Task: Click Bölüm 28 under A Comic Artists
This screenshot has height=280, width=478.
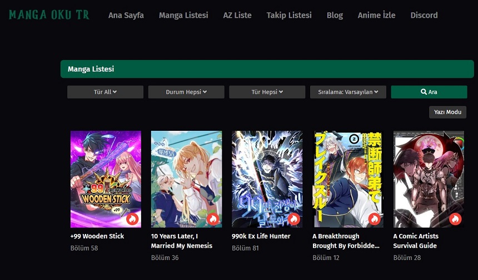Action: (407, 258)
